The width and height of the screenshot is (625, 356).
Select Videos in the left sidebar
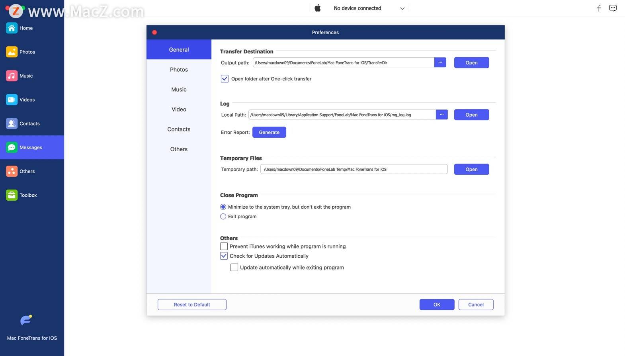tap(32, 100)
